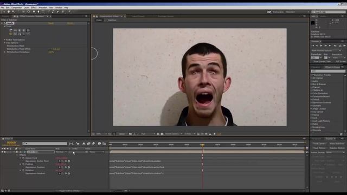The image size is (347, 195).
Task: Select the Clone Stamp tool
Action: (53, 12)
